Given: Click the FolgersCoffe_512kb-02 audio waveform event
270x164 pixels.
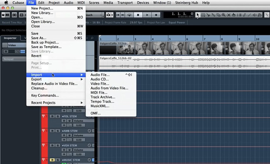Looking at the screenshot, I should click(x=184, y=63).
